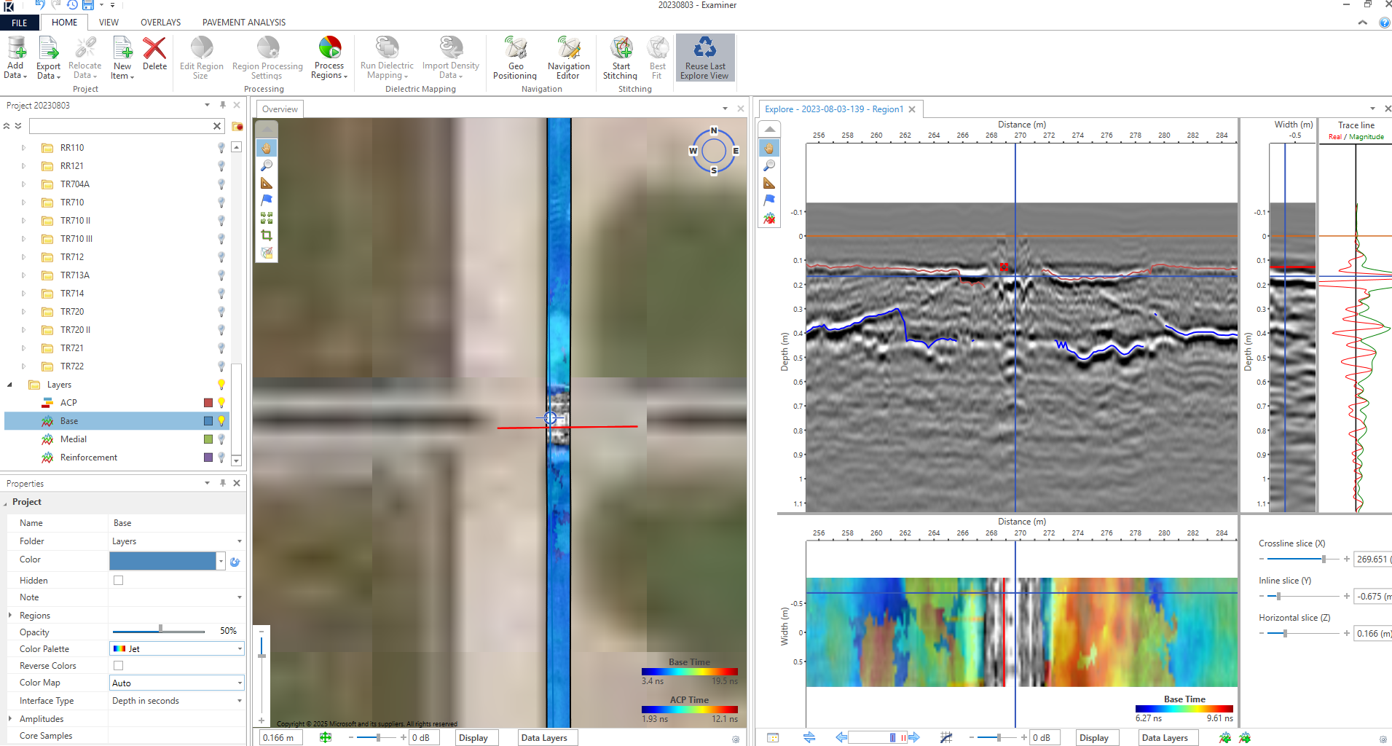Viewport: 1392px width, 746px height.
Task: Launch the Geo Positioning tool
Action: 515,58
